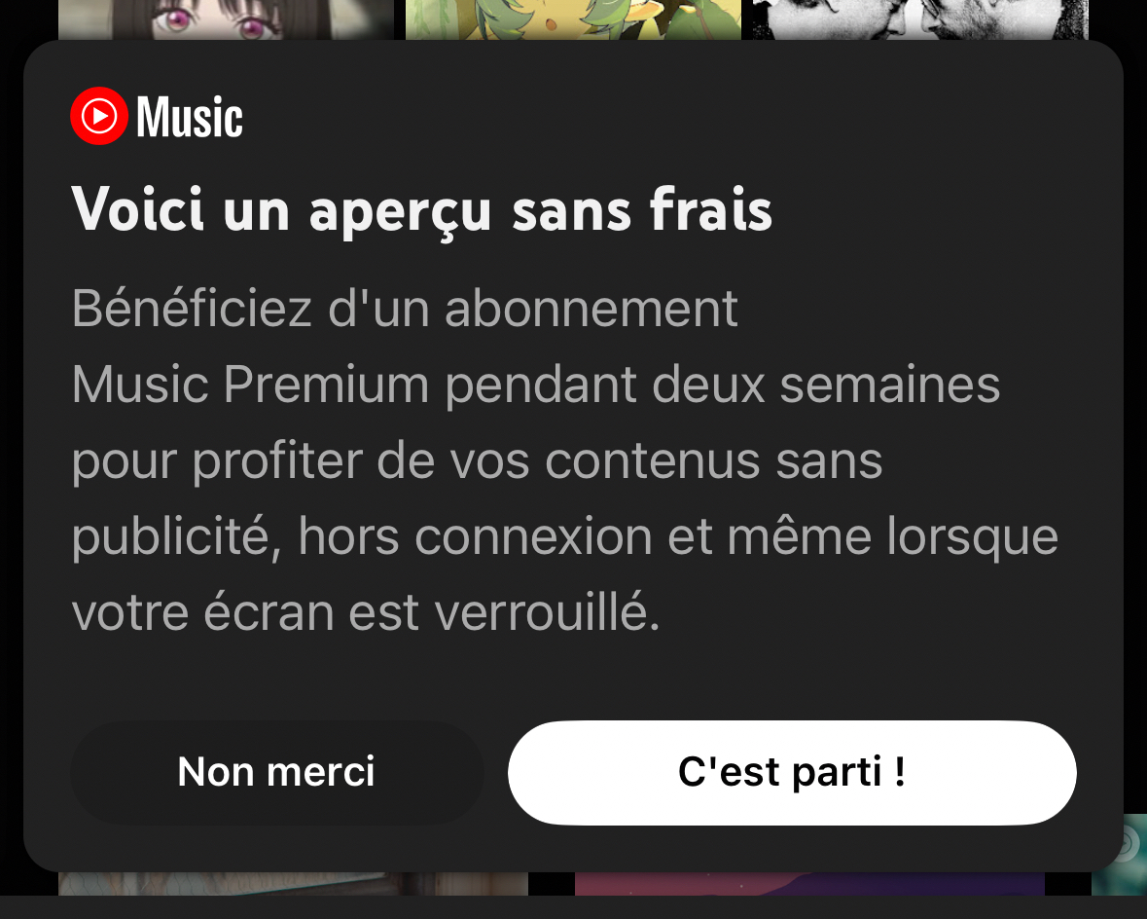Click the text votre écran est verrouillé
The width and height of the screenshot is (1147, 919).
point(366,612)
